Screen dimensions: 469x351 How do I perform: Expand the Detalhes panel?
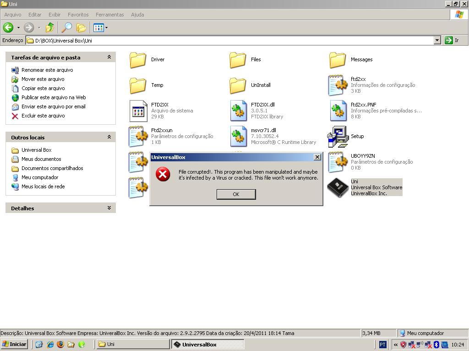[109, 208]
